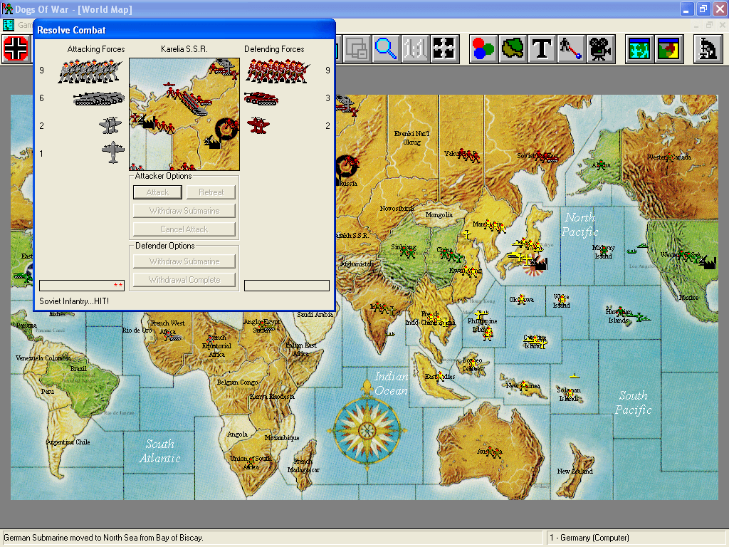The image size is (729, 547).
Task: Click the Cancel Attack button
Action: pos(184,229)
